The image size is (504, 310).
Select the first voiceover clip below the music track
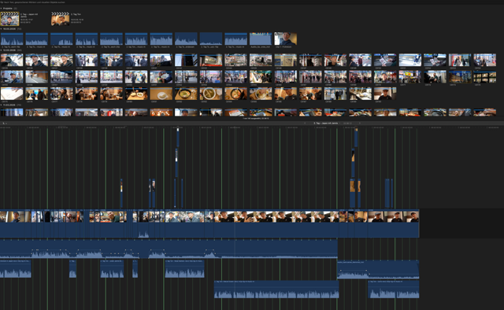[16, 269]
